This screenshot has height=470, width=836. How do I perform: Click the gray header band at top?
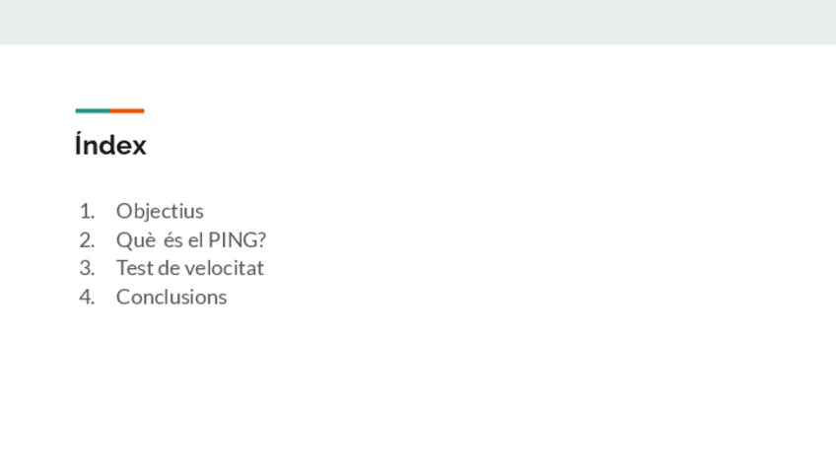click(418, 22)
